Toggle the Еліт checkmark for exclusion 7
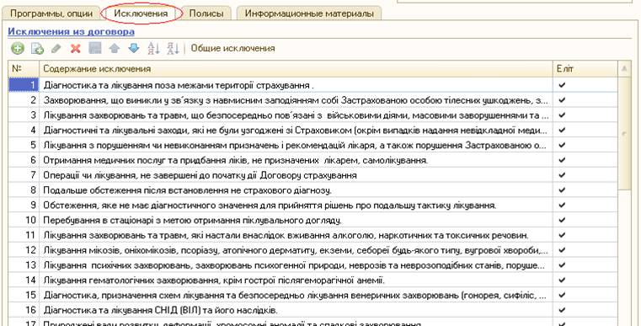The image size is (641, 326). click(562, 175)
